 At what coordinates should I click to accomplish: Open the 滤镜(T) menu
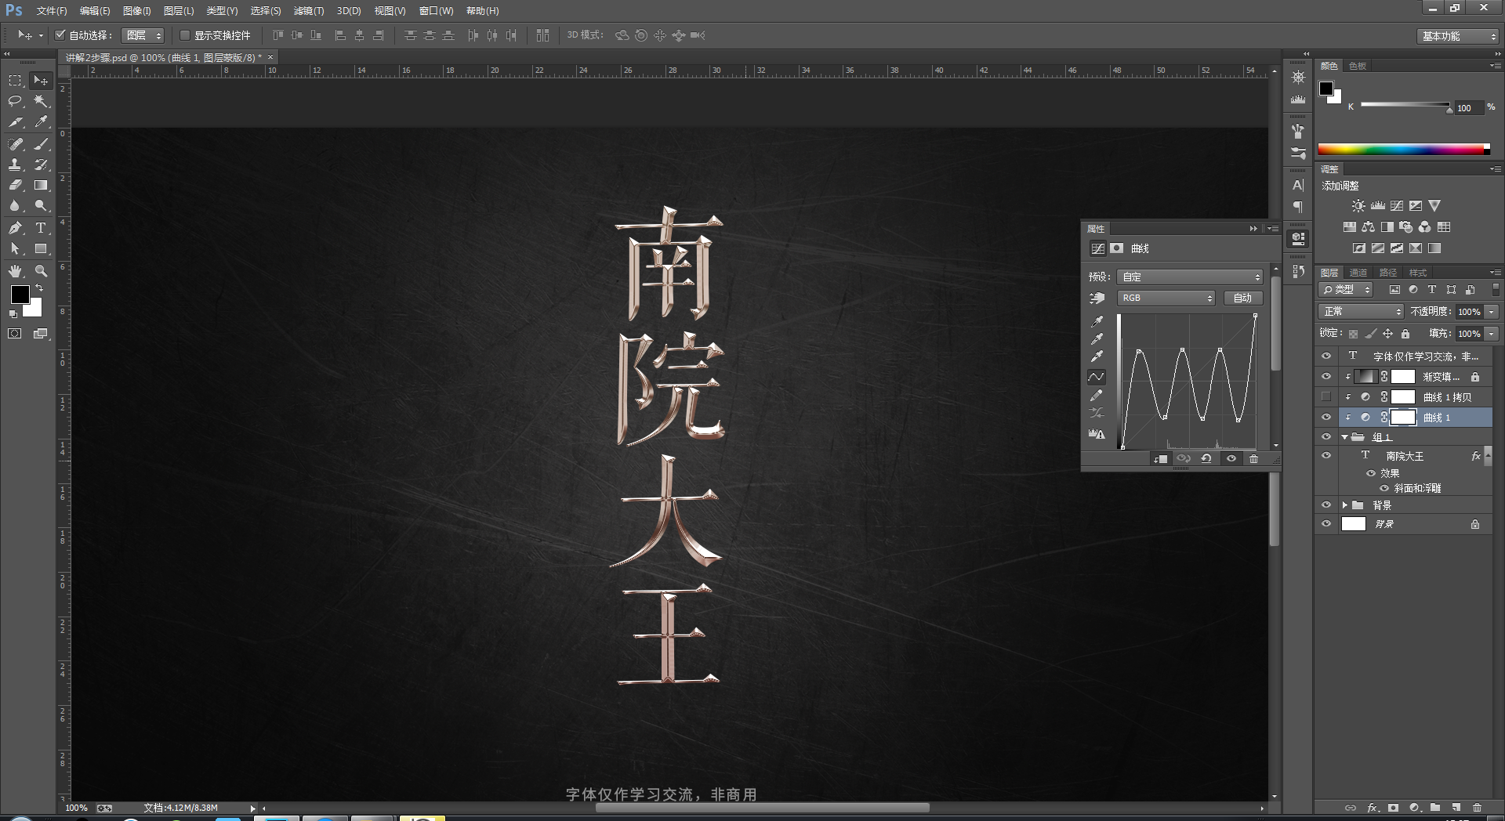[309, 11]
